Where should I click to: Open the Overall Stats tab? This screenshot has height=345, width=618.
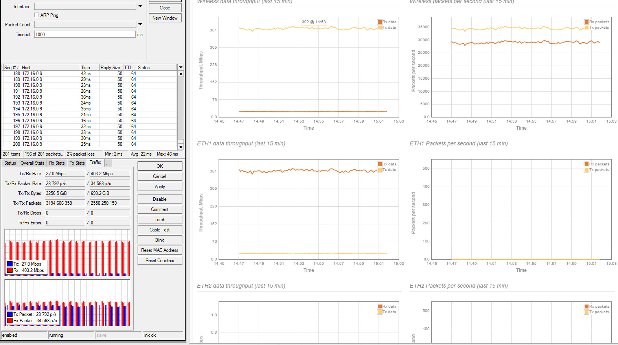click(x=32, y=163)
